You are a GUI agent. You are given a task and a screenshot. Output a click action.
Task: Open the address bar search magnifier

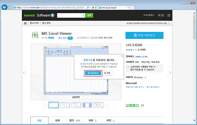(88, 7)
